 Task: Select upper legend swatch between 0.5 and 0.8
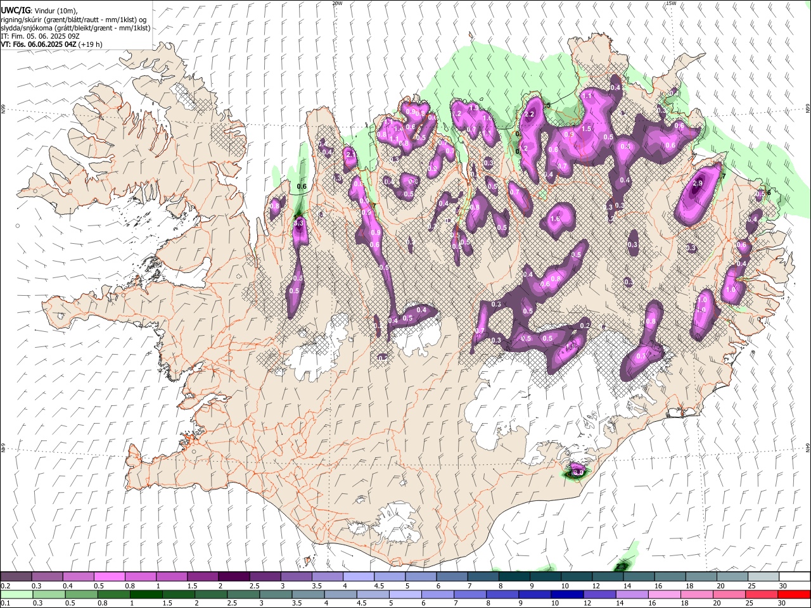coord(109,576)
